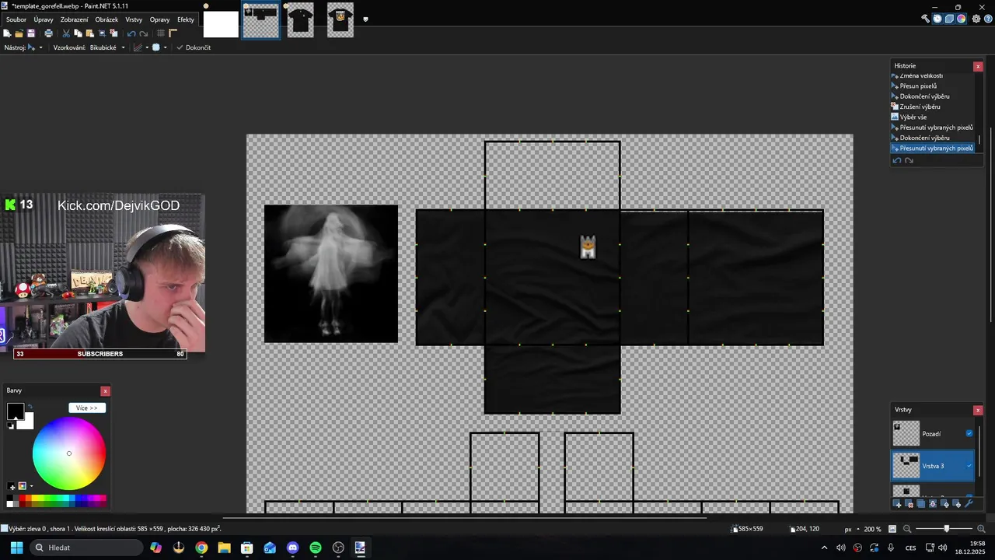Open Help question mark icon

[988, 19]
